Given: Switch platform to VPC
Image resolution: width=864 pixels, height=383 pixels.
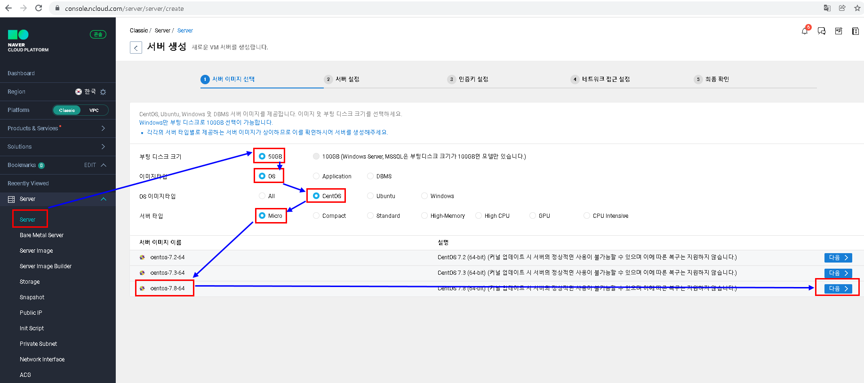Looking at the screenshot, I should point(94,110).
